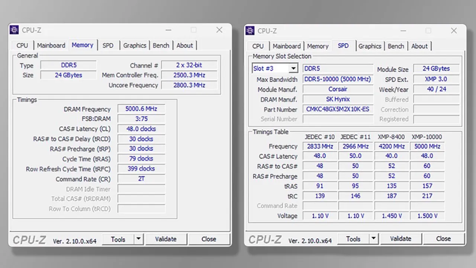Click the FSB:DRAM value 3:75
This screenshot has width=476, height=268.
pos(141,119)
